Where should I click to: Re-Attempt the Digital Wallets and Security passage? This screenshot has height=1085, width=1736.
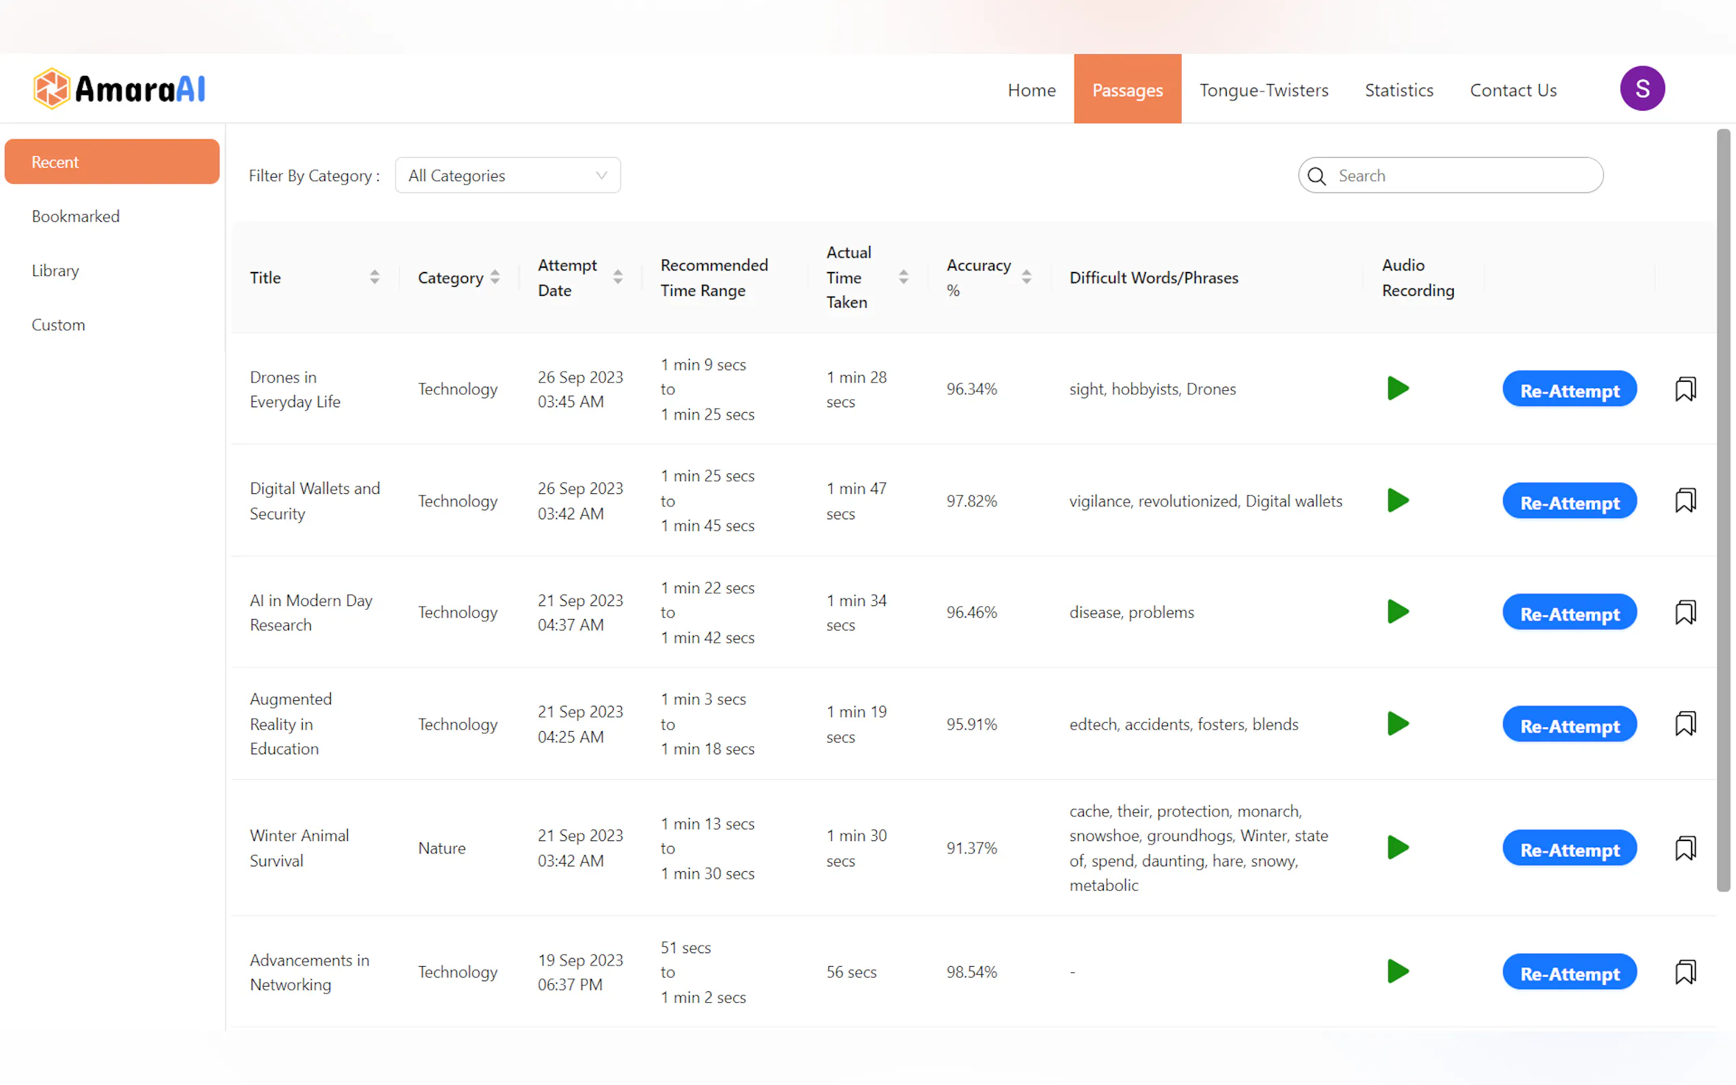pyautogui.click(x=1569, y=502)
